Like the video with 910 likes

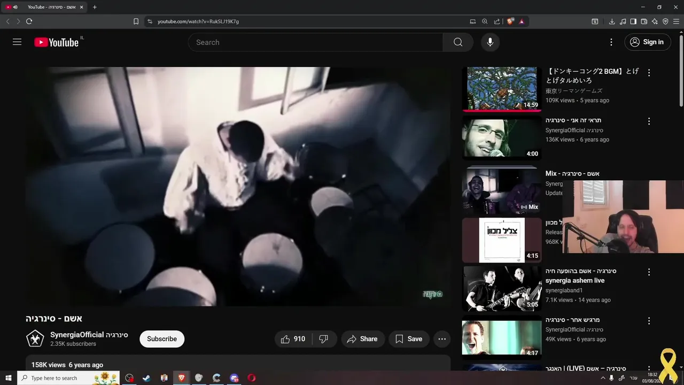293,339
